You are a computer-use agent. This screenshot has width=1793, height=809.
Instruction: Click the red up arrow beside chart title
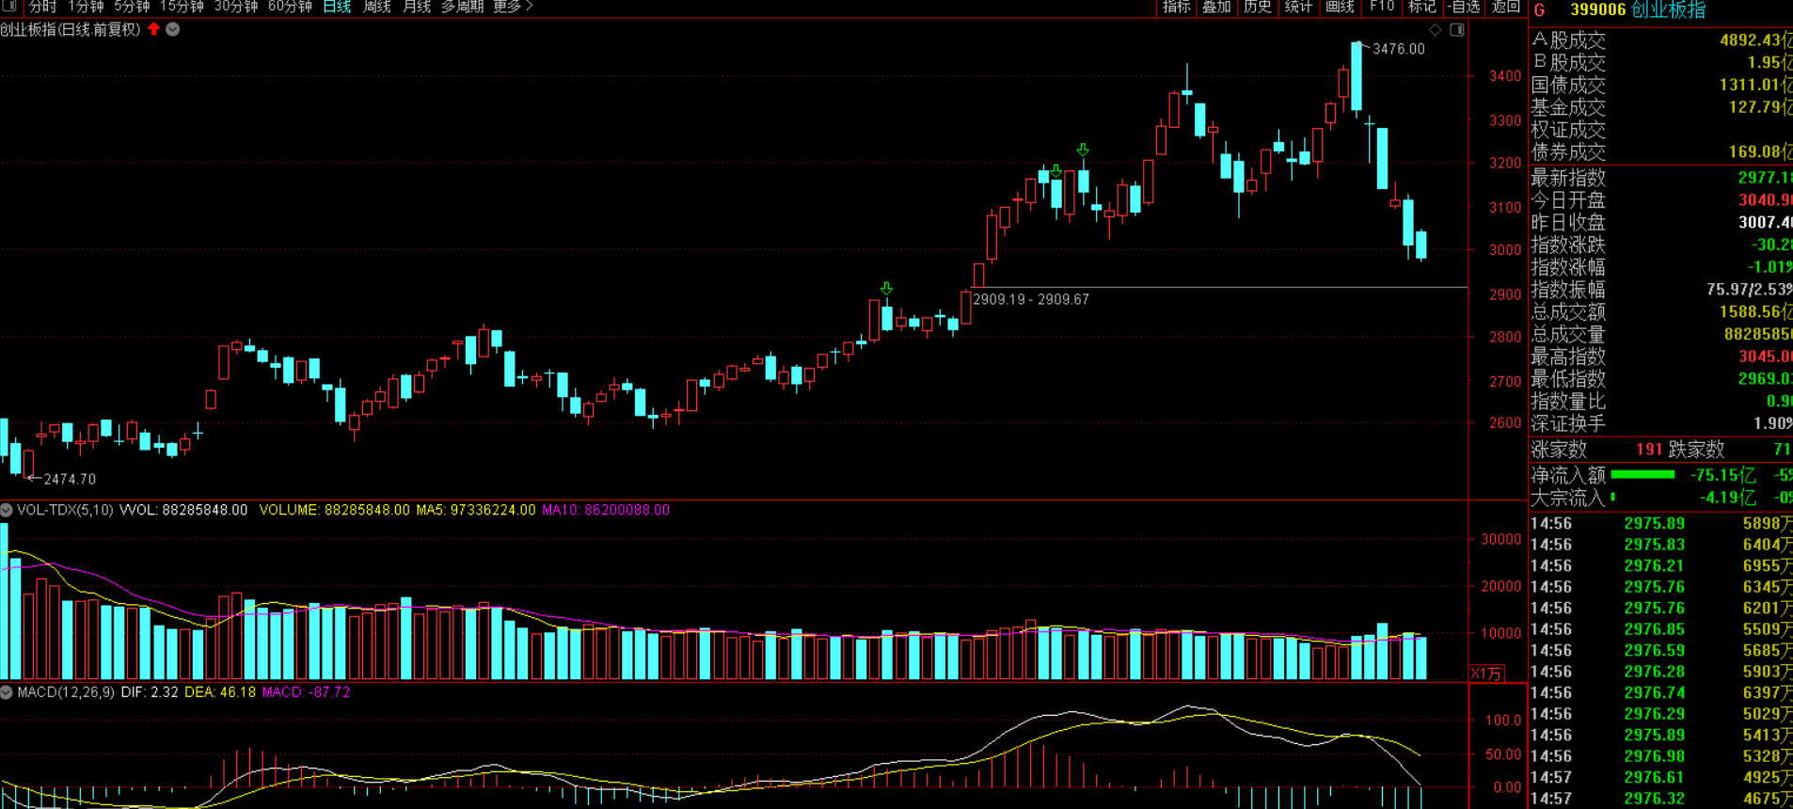153,29
